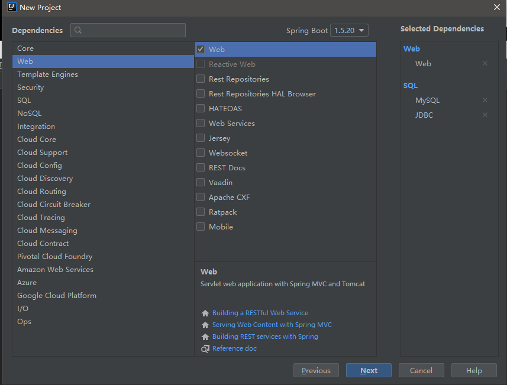Select the Core category
Viewport: 507px width, 385px height.
click(x=103, y=48)
